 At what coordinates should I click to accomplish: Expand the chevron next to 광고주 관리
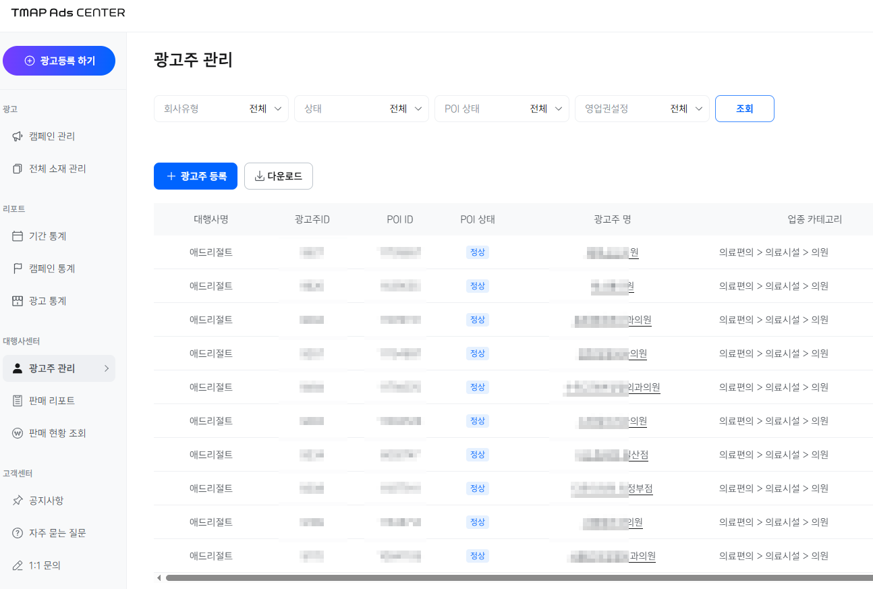107,368
